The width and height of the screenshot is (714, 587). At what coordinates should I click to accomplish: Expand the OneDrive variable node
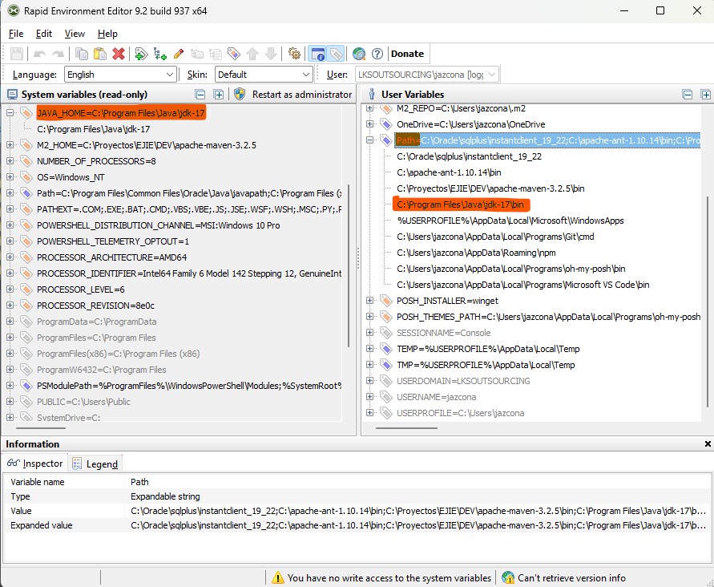369,124
